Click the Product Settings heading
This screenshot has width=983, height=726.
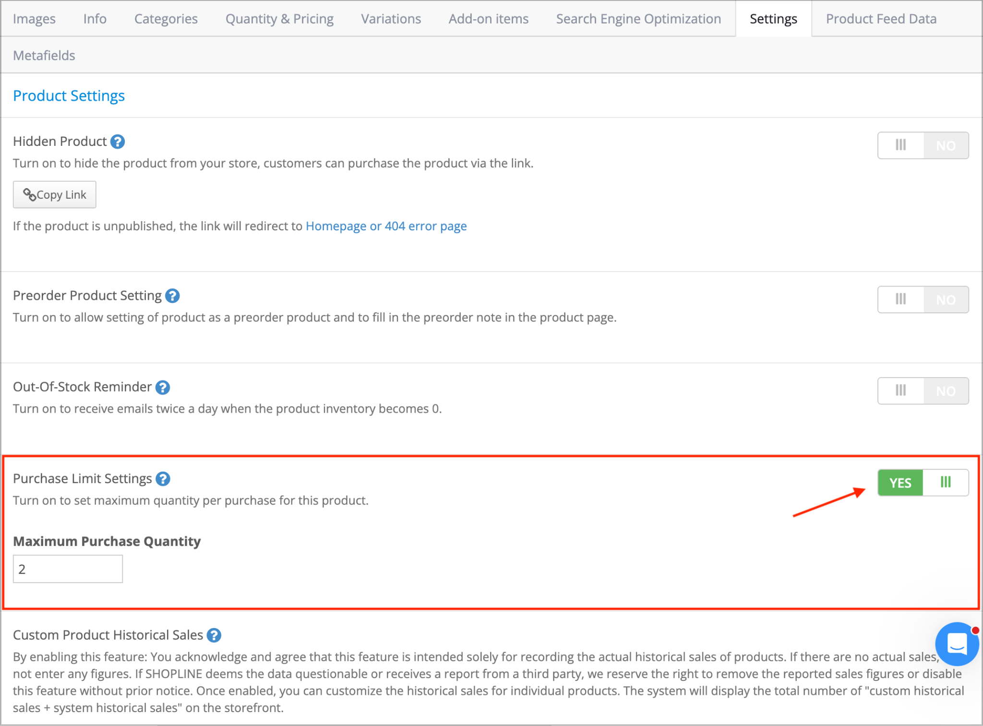pyautogui.click(x=69, y=95)
